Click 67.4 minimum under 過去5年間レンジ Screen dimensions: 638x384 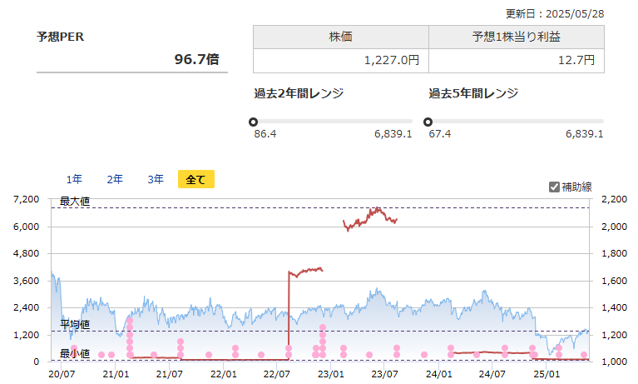[440, 134]
